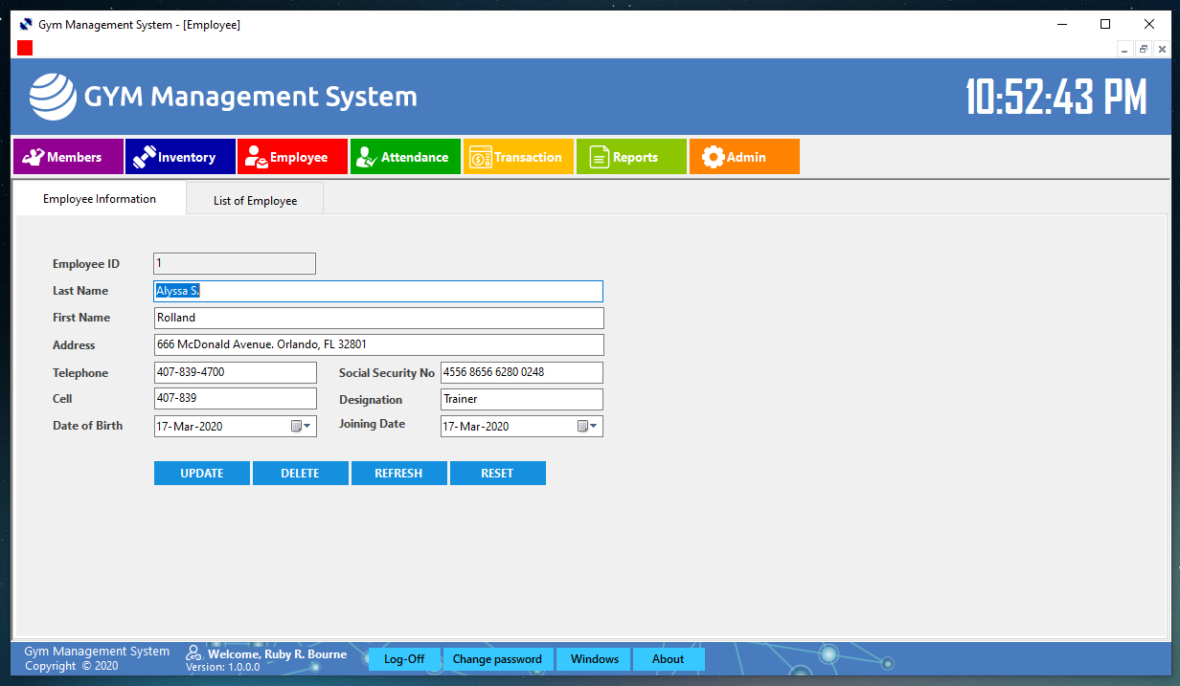Click the user icon beside Welcome text
This screenshot has width=1180, height=686.
tap(193, 654)
